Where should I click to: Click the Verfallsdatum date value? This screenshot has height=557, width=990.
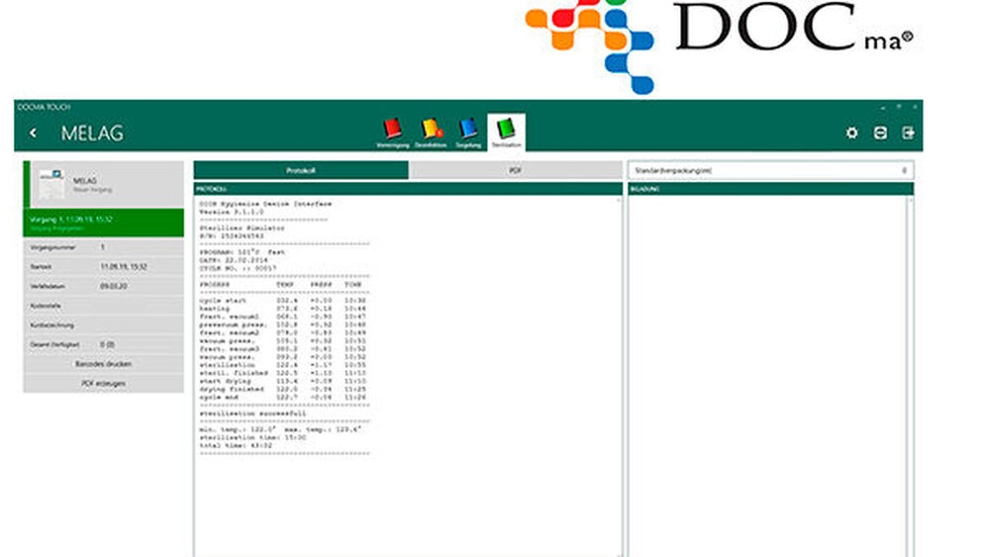(x=111, y=286)
